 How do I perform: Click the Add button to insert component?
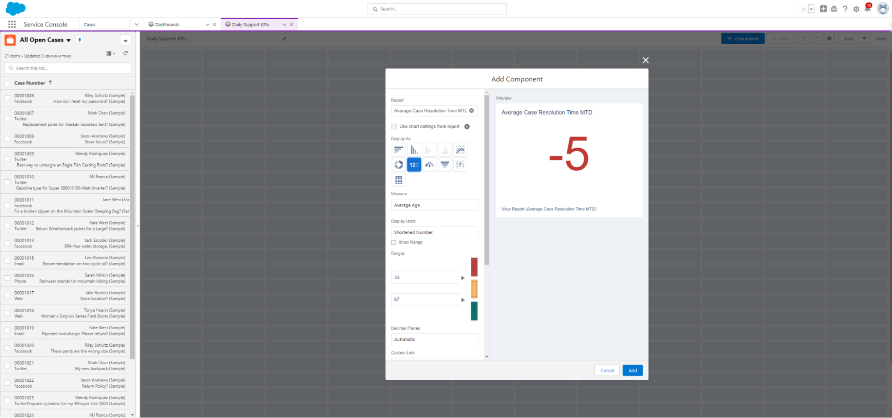[632, 370]
